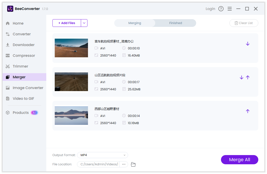This screenshot has height=174, width=267.
Task: Open the Home section
Action: (18, 23)
